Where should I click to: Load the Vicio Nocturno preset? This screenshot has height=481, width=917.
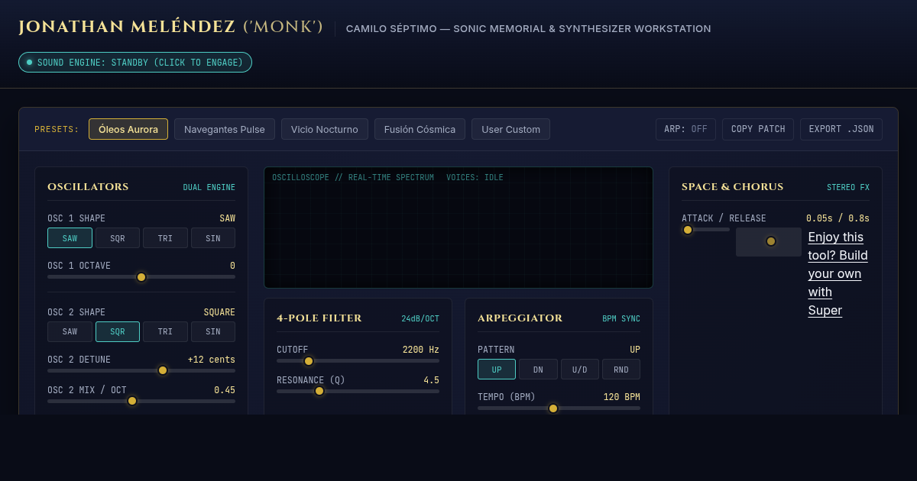coord(325,129)
